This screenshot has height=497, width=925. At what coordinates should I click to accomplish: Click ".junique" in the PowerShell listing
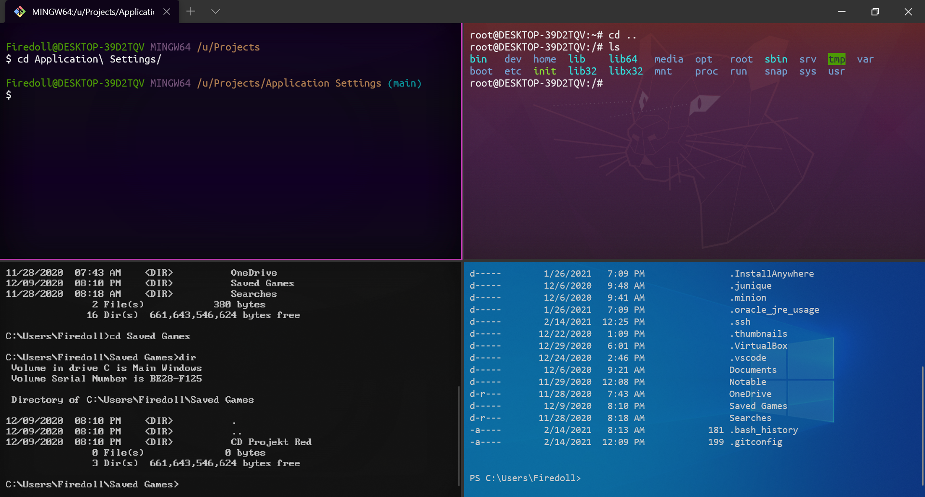[750, 286]
